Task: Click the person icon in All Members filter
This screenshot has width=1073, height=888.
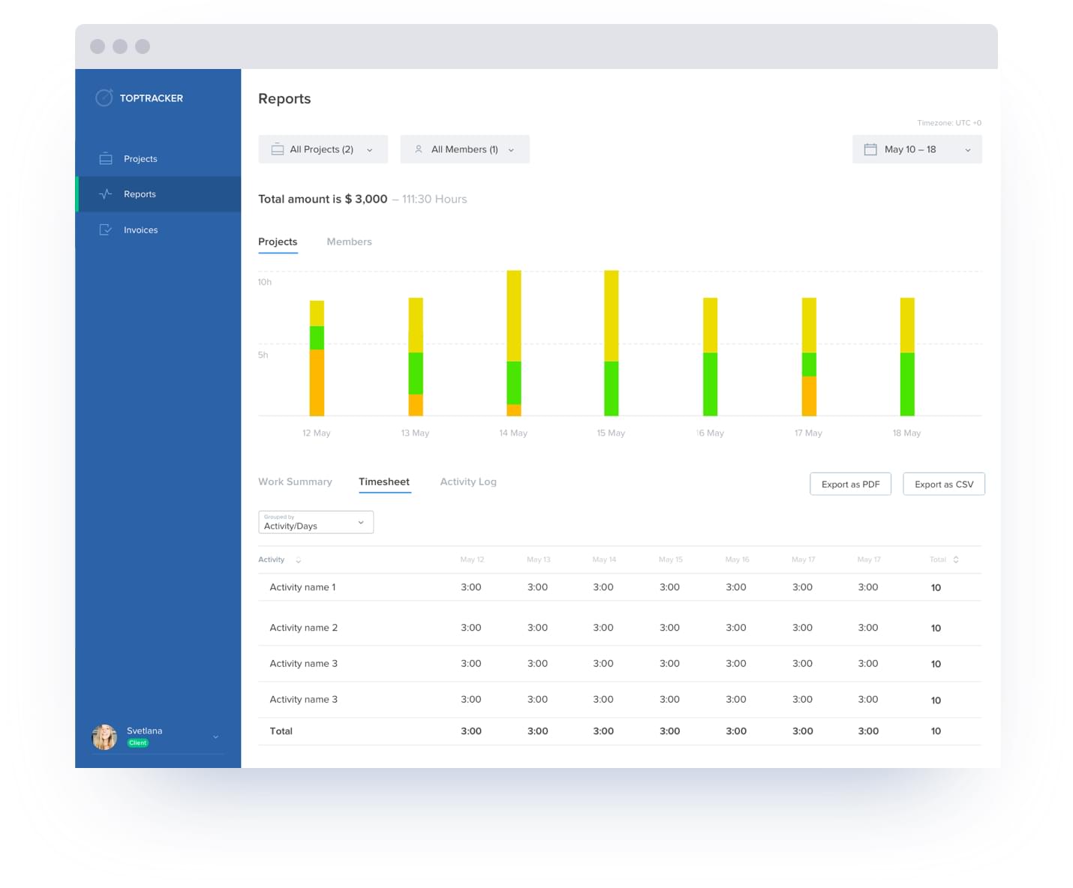Action: click(419, 149)
